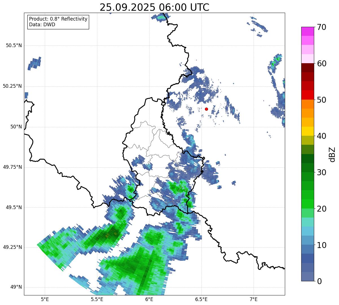Pick the dark maroon colorbar segment below 60
This screenshot has height=305, width=339.
[x=308, y=68]
